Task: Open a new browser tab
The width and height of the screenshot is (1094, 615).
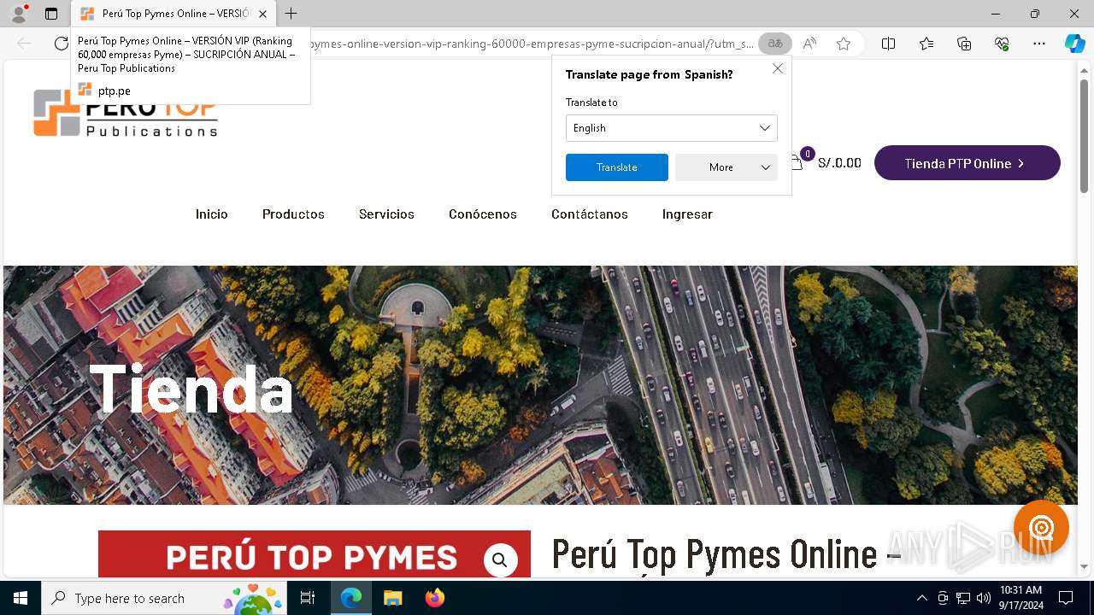Action: (291, 14)
